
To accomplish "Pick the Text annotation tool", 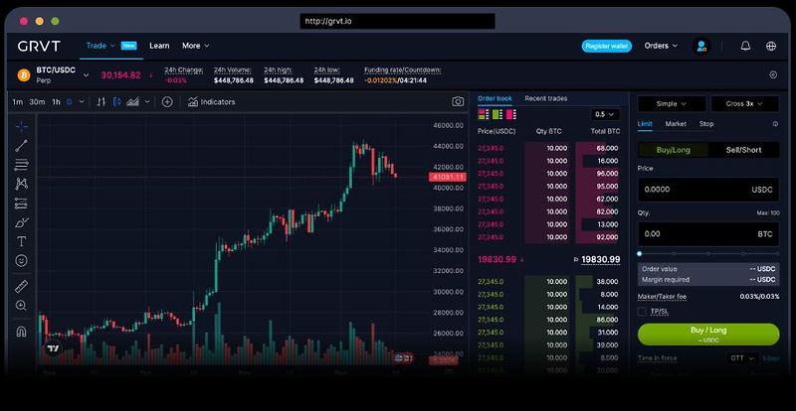I will click(21, 241).
